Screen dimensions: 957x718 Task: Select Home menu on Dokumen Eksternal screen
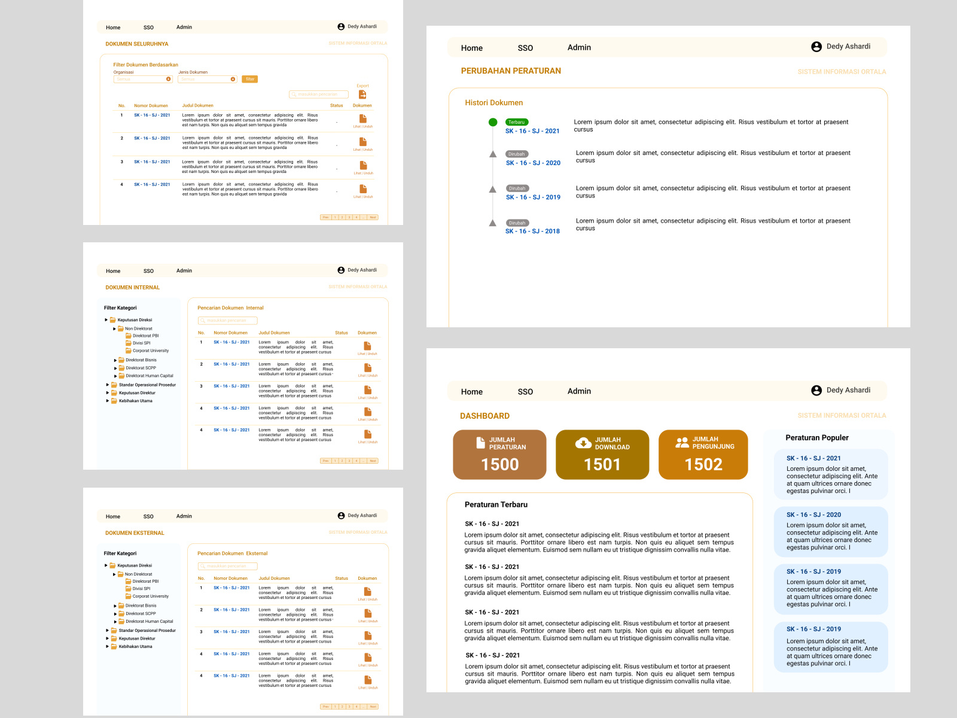113,516
